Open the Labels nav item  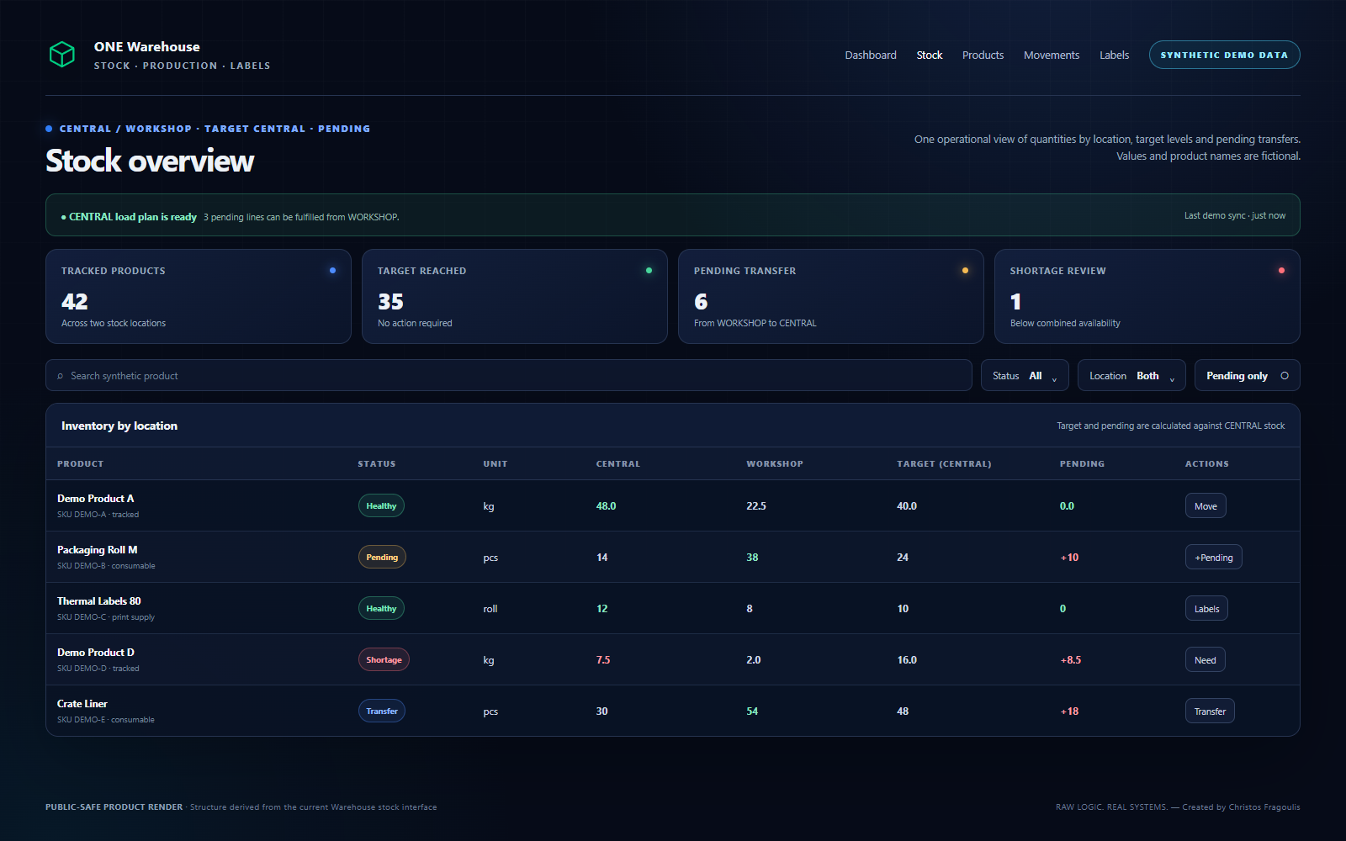[1114, 56]
